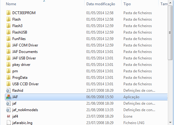Viewport: 174px width, 125px height.
Task: Click the date 21/08/2008 18:39
Action: 100,103
